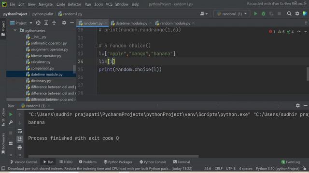Restore layout icon in Run panel
The height and width of the screenshot is (173, 309).
point(11,143)
